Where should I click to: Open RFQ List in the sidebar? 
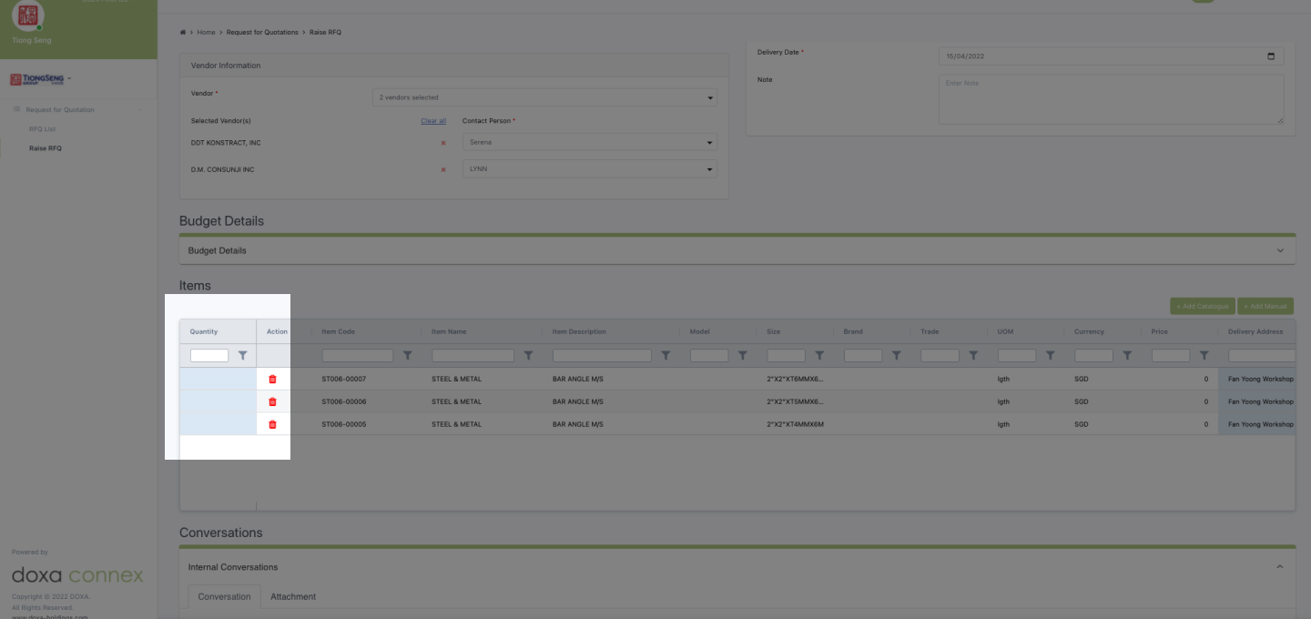[x=42, y=129]
